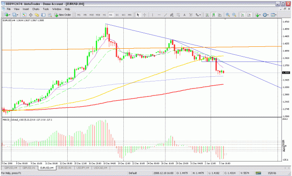Zoom in on the chart
The height and width of the screenshot is (176, 292).
[228, 15]
